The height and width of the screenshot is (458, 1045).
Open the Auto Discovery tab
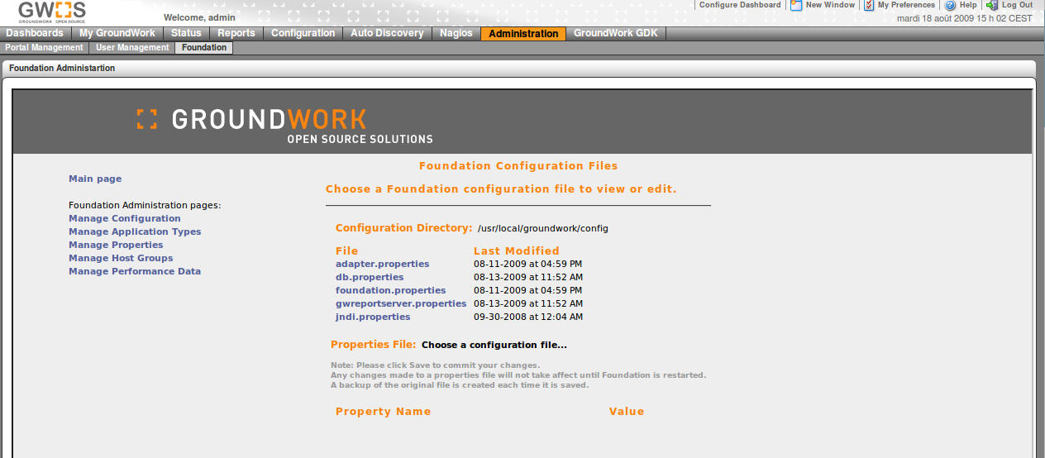386,33
